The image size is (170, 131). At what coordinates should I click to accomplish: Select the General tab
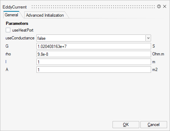pos(11,15)
